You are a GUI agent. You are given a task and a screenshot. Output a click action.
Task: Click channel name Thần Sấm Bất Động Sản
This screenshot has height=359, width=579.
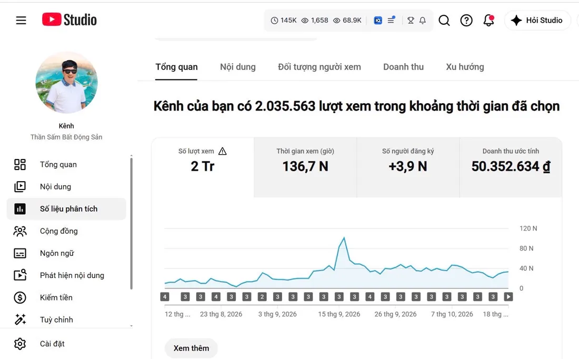point(66,137)
